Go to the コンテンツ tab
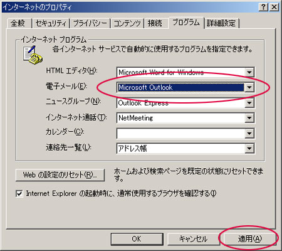This screenshot has width=282, height=251. click(x=127, y=23)
